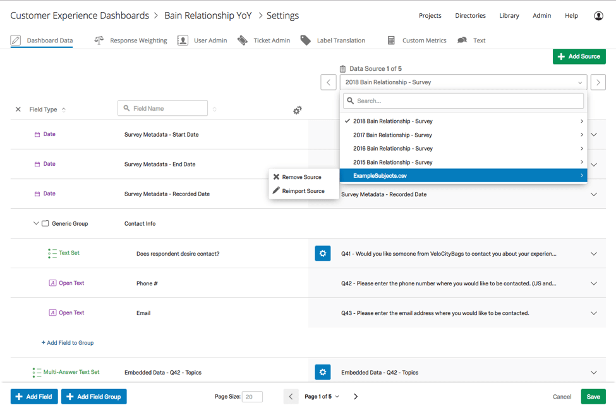Click the Add Field button
The height and width of the screenshot is (410, 616).
click(x=34, y=397)
